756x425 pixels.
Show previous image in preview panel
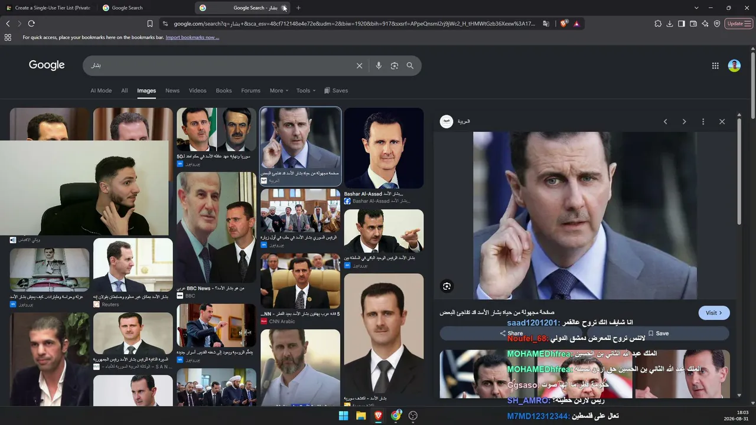(665, 122)
